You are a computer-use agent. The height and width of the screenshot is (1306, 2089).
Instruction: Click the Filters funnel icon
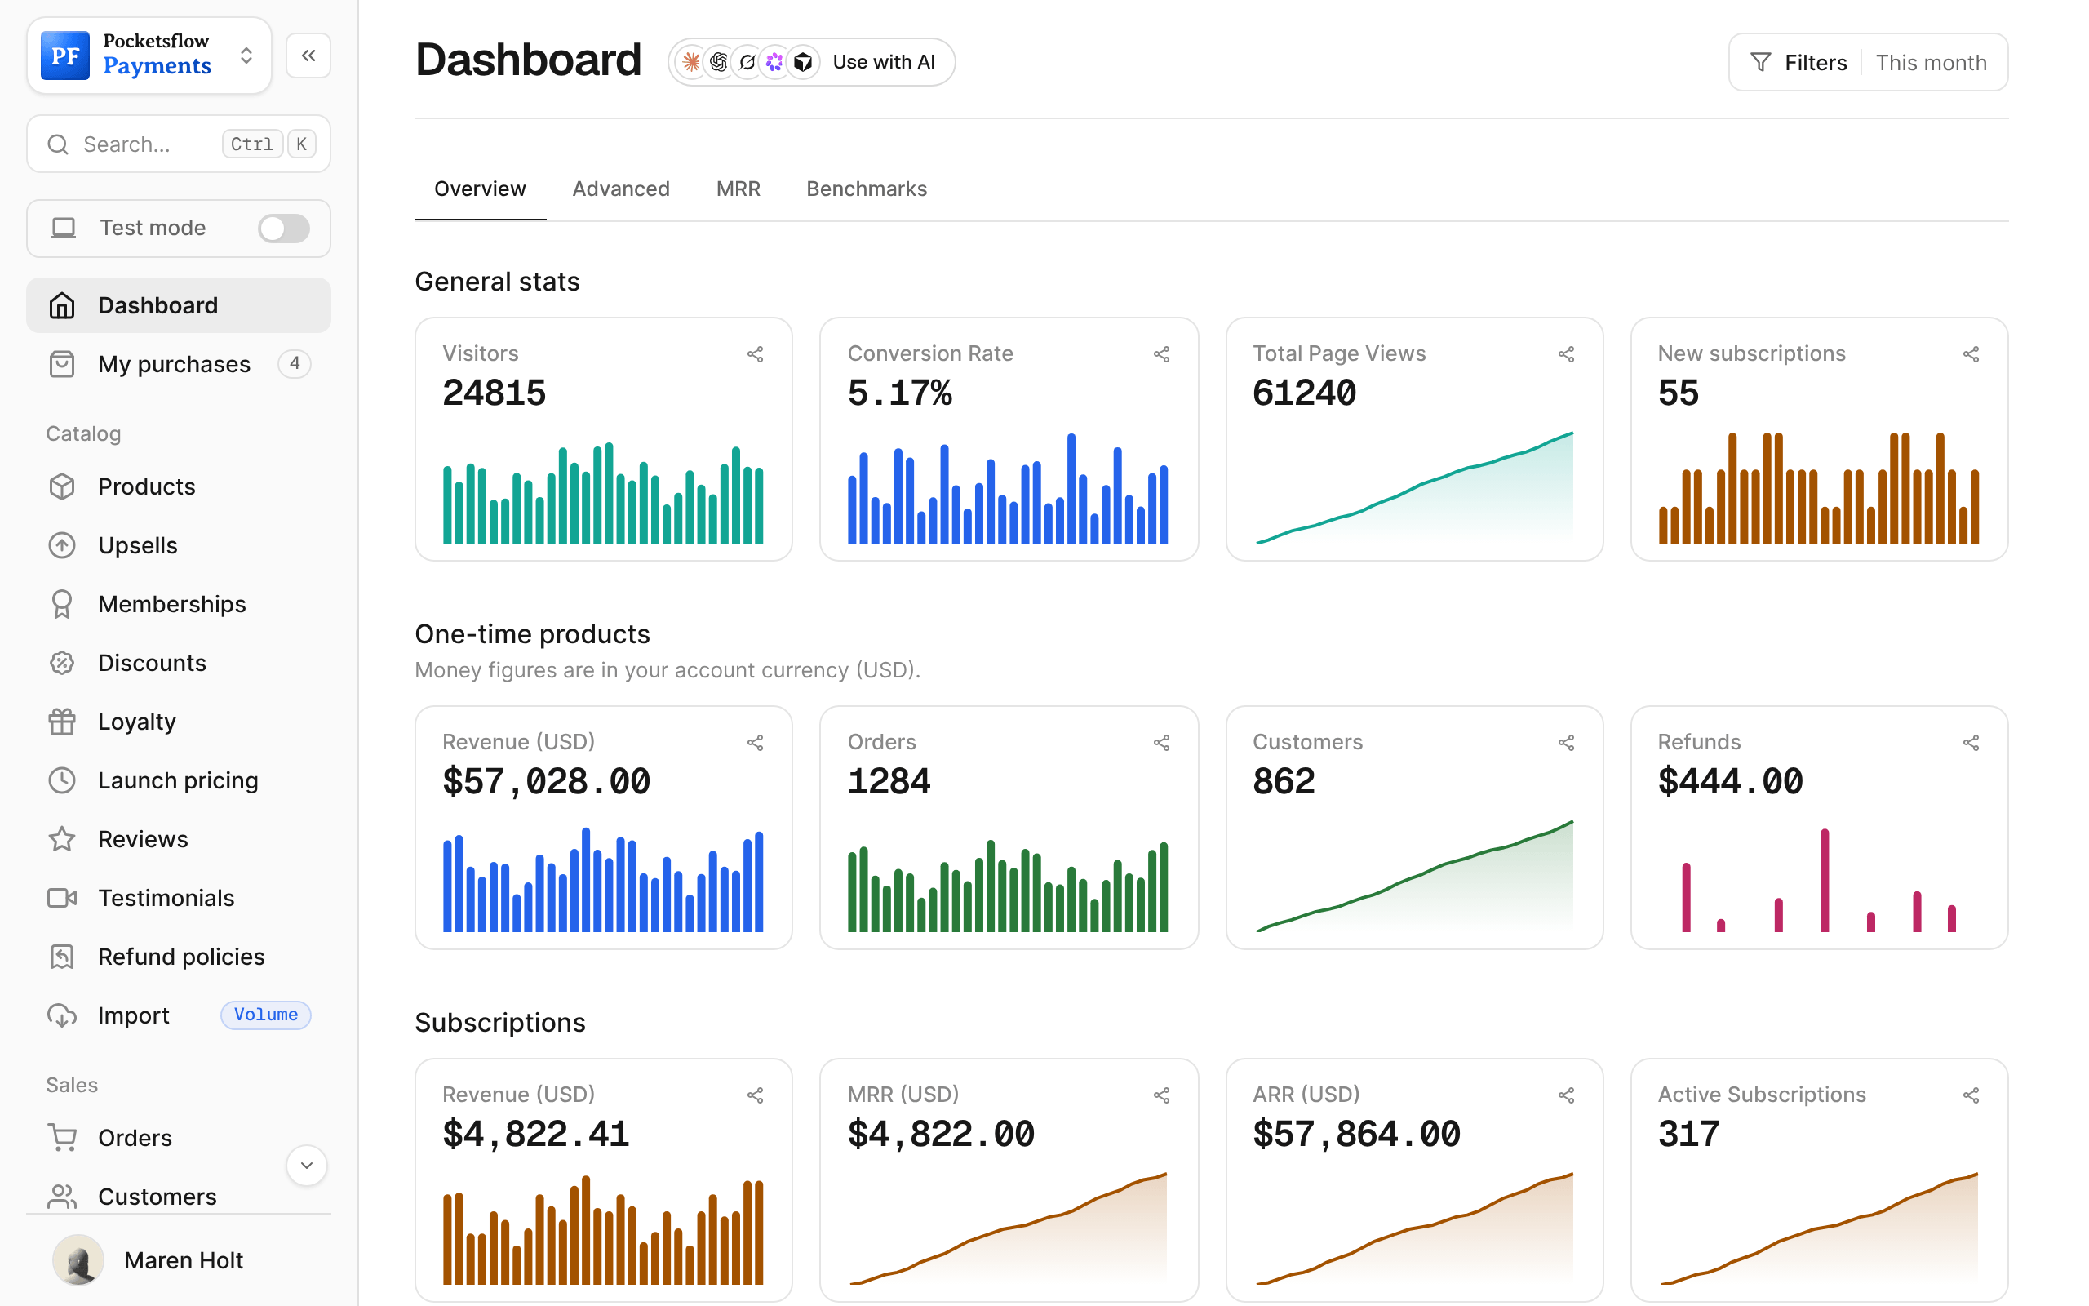coord(1760,62)
